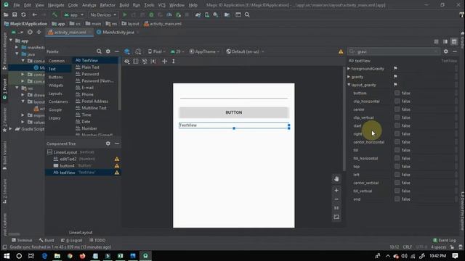
Task: Select pan hand tool on canvas
Action: tap(336, 179)
